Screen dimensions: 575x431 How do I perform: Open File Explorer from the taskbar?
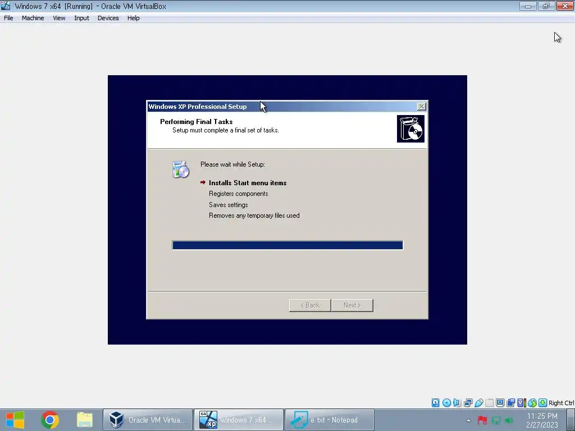pyautogui.click(x=85, y=420)
